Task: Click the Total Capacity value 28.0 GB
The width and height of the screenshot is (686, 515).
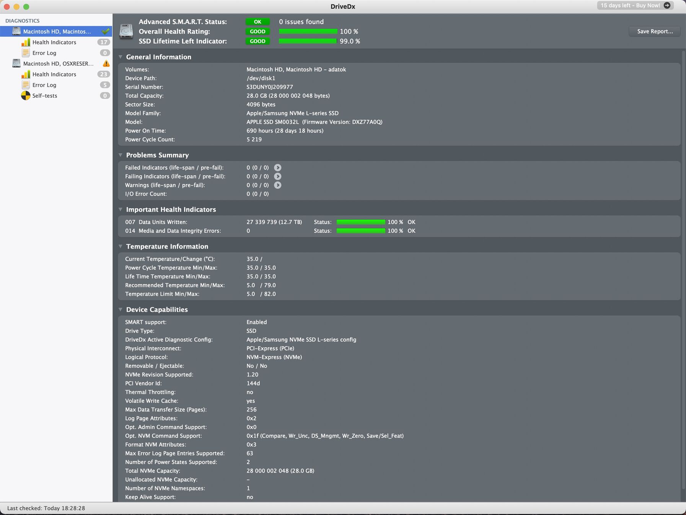Action: 288,96
